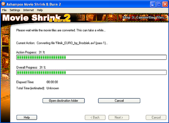Open the Internet menu
Screen dimensions: 169x123
pos(28,10)
